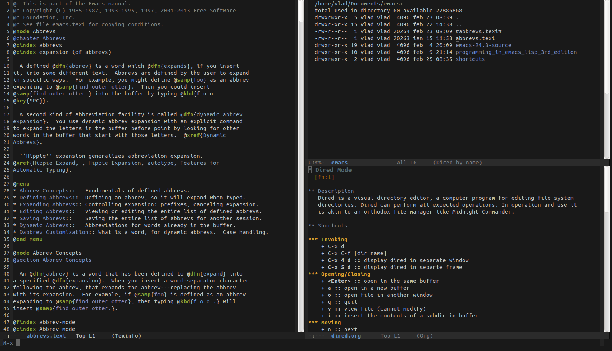Follow the [fn:1] footnote link

(x=325, y=177)
